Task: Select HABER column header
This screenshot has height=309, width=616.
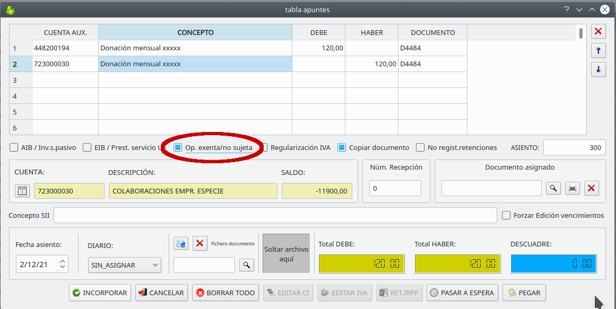Action: pos(371,32)
